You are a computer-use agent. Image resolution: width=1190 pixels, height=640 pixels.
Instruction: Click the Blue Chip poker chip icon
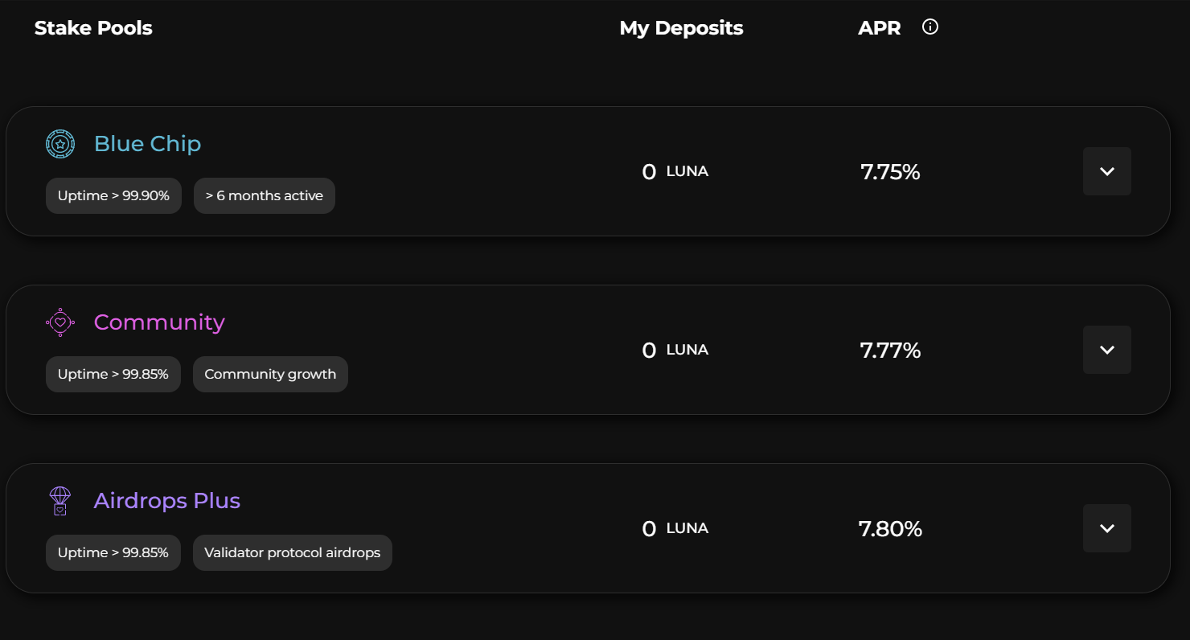click(60, 145)
